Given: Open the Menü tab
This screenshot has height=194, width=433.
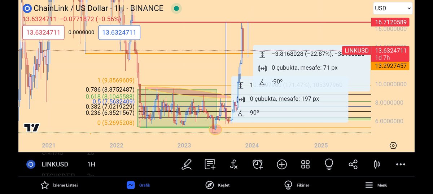Looking at the screenshot, I should click(376, 185).
